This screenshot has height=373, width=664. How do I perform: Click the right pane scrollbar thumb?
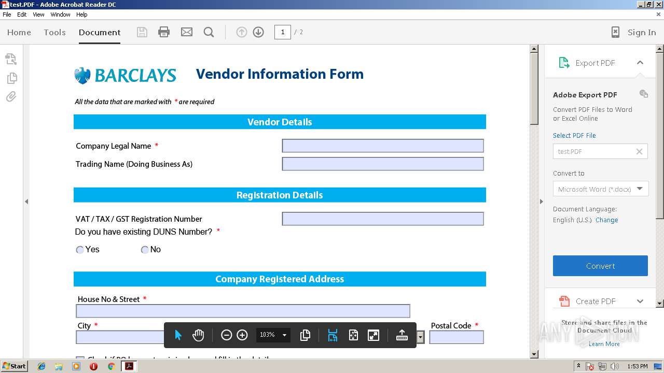660,135
